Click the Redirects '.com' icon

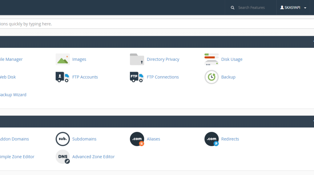211,139
